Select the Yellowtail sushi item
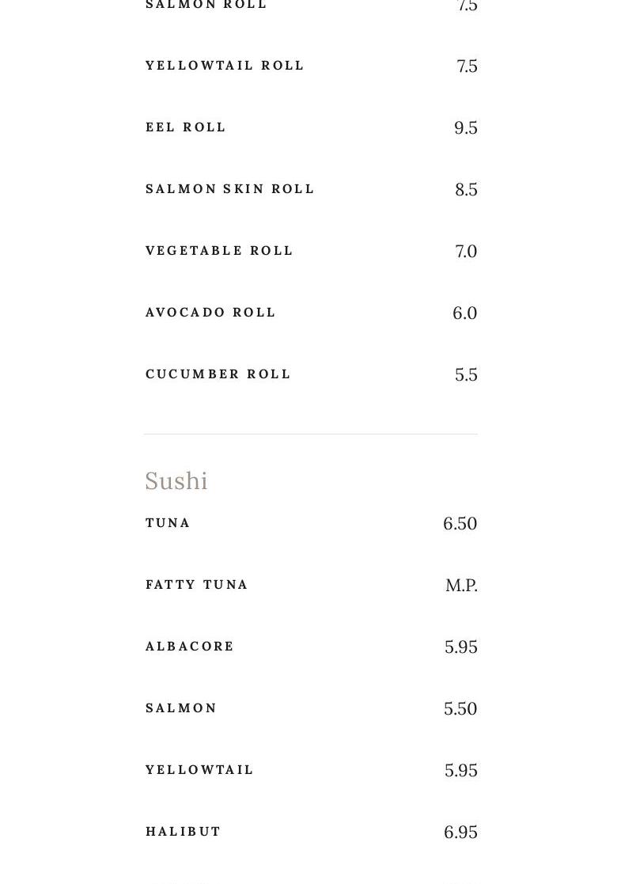This screenshot has width=621, height=884. (x=199, y=770)
